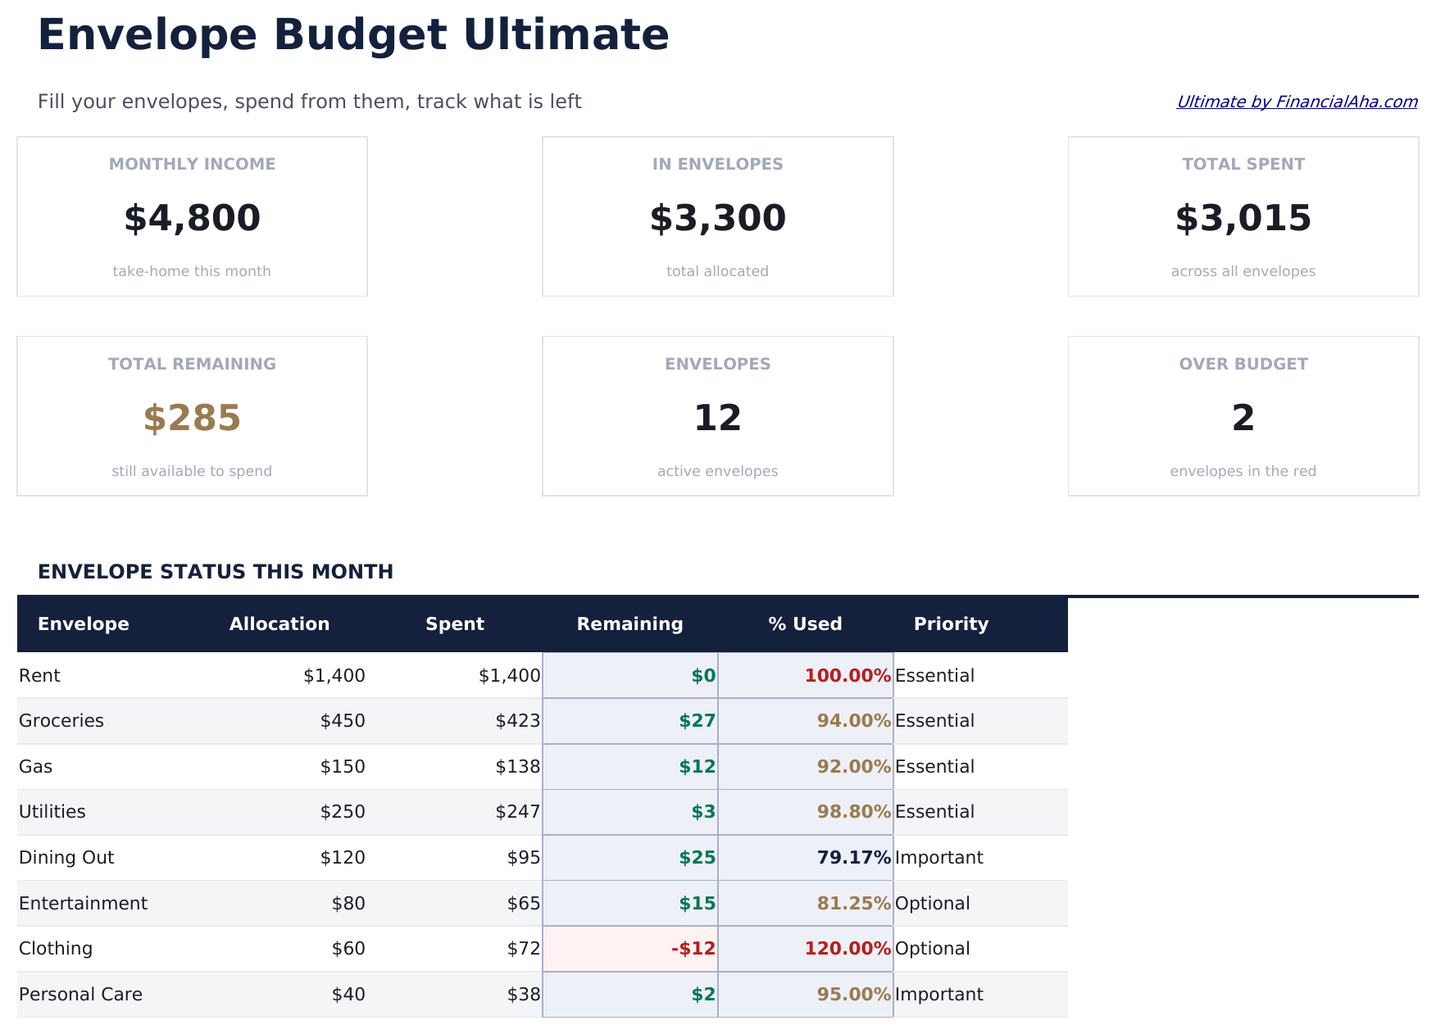Select the Remaining column header
Viewport: 1436px width, 1034px height.
tap(629, 624)
